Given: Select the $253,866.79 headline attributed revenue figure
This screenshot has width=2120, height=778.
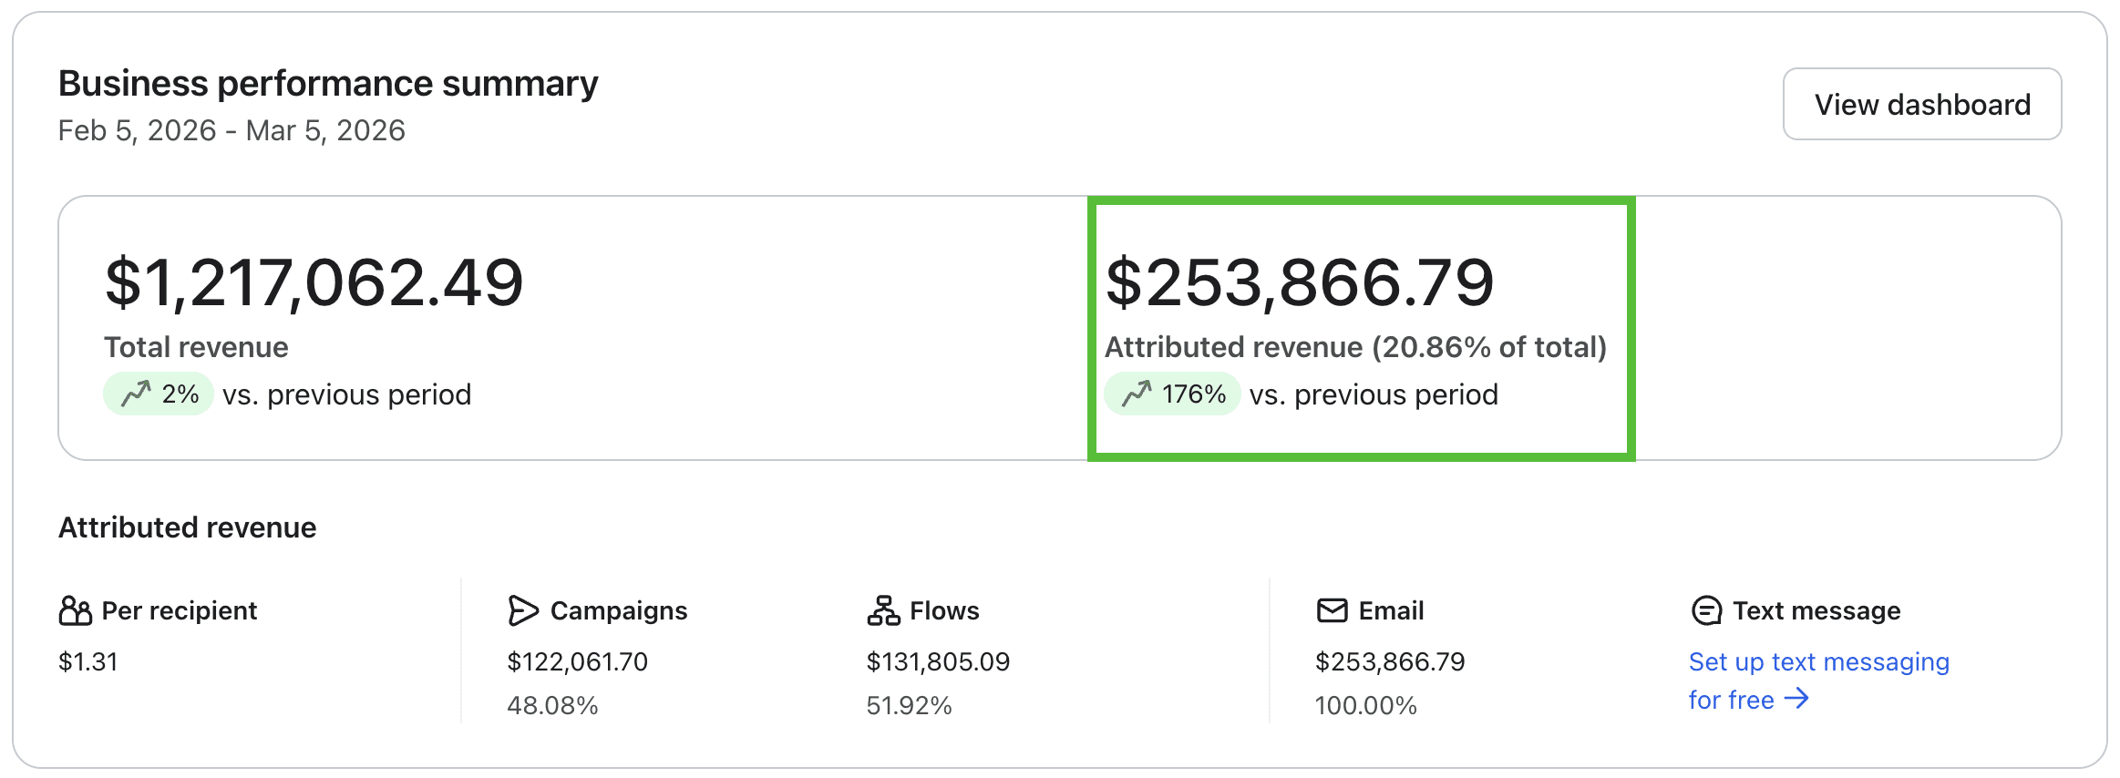Looking at the screenshot, I should 1299,282.
